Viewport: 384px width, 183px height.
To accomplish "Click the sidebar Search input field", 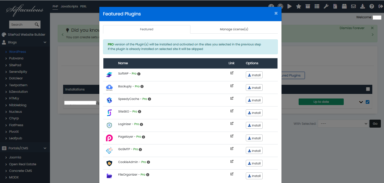I will (x=21, y=25).
